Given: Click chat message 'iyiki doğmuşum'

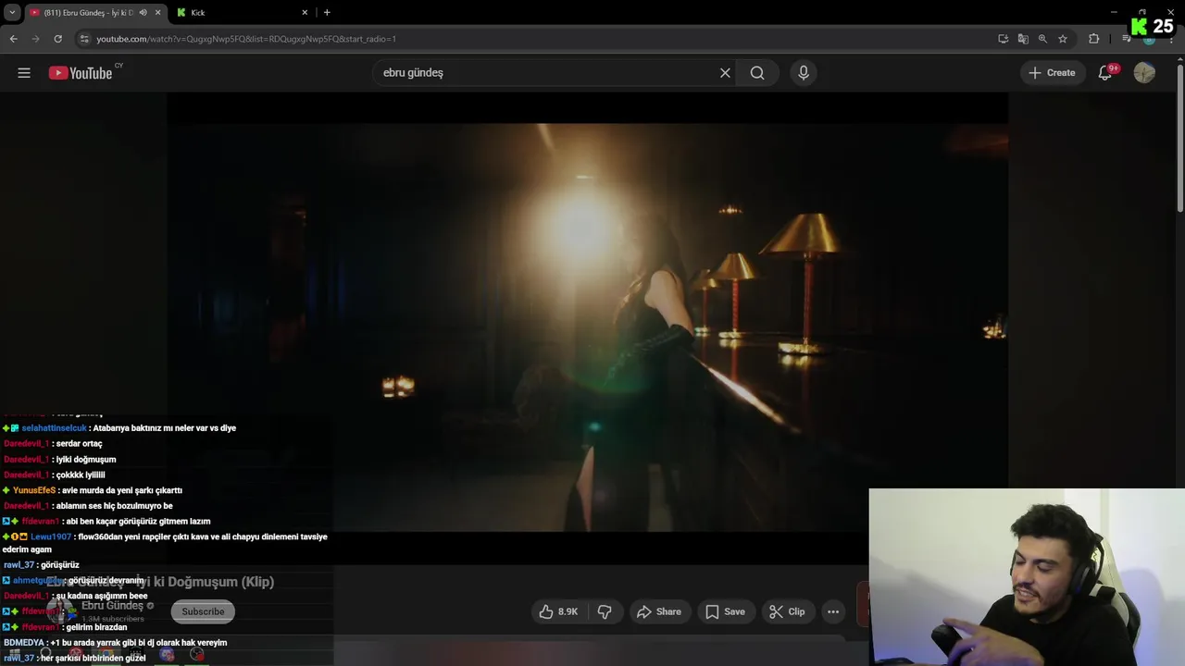Looking at the screenshot, I should tap(85, 460).
